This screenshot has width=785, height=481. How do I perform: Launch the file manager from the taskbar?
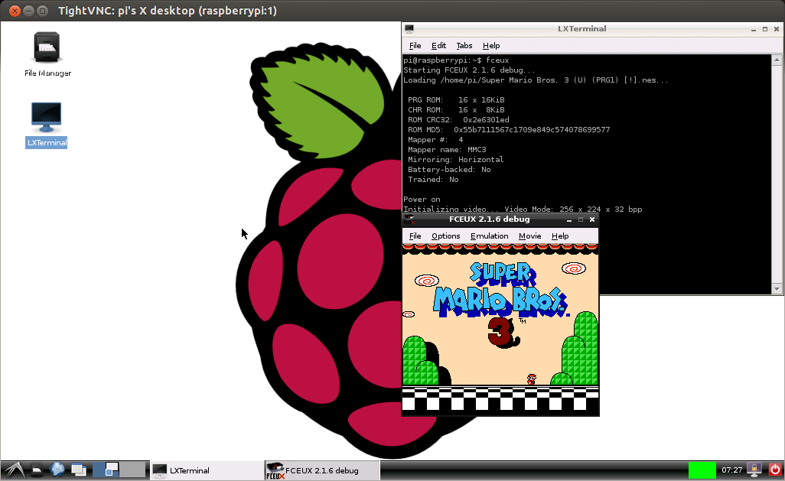pyautogui.click(x=36, y=470)
